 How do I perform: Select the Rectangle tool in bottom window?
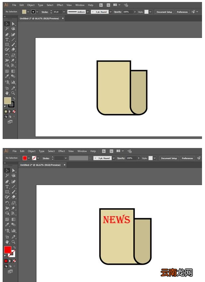(x=7, y=192)
